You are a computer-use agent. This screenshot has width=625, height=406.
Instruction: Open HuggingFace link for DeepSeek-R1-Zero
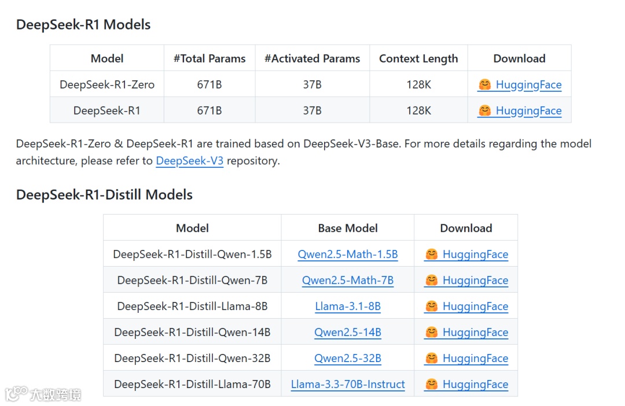[519, 84]
